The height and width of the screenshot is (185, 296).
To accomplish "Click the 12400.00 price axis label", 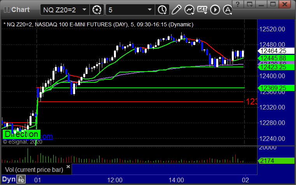I will tap(272, 76).
